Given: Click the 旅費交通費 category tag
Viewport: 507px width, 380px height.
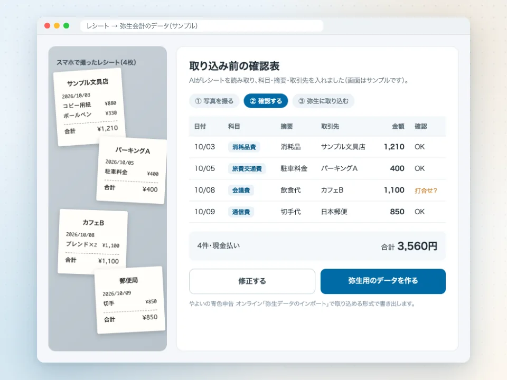Looking at the screenshot, I should tap(247, 169).
